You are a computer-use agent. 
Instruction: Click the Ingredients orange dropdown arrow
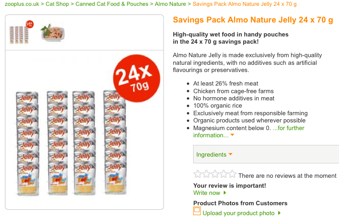tap(231, 154)
